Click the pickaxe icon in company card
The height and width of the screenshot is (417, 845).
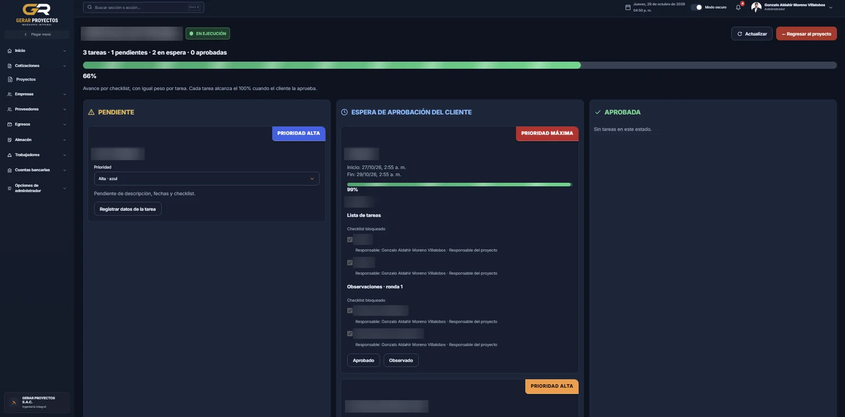(14, 402)
